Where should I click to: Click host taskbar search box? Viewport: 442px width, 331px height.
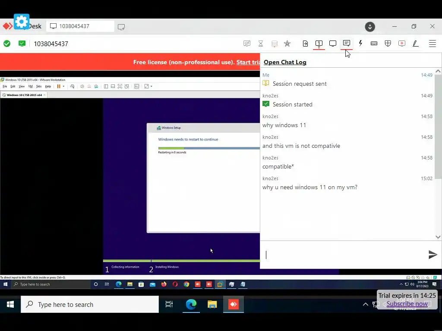[x=90, y=304]
